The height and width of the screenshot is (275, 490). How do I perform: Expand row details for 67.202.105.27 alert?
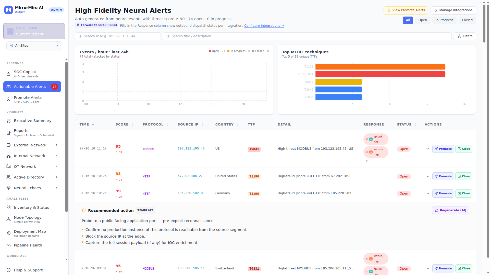428,176
